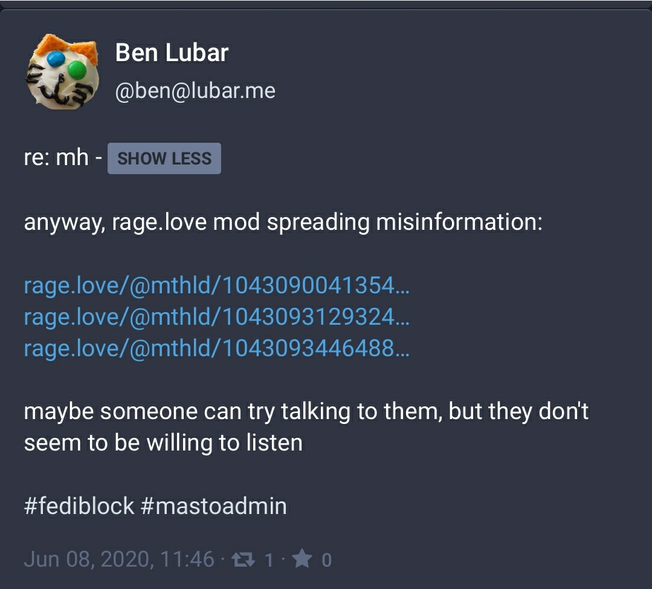Collapse the post with SHOW LESS
Image resolution: width=652 pixels, height=589 pixels.
pos(164,158)
